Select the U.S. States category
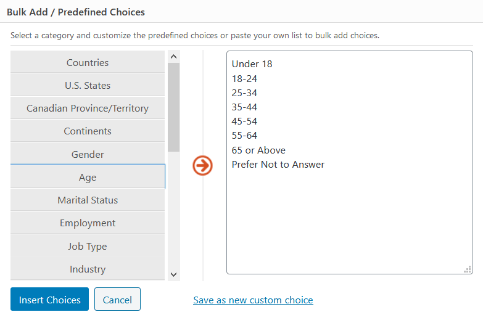Image resolution: width=483 pixels, height=320 pixels. 88,85
